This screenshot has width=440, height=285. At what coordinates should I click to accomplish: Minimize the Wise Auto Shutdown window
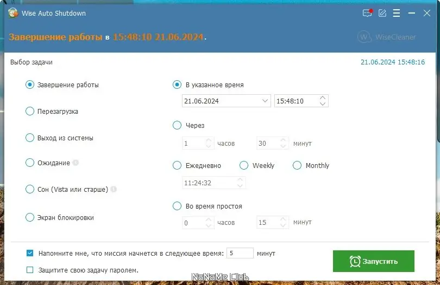coord(412,13)
